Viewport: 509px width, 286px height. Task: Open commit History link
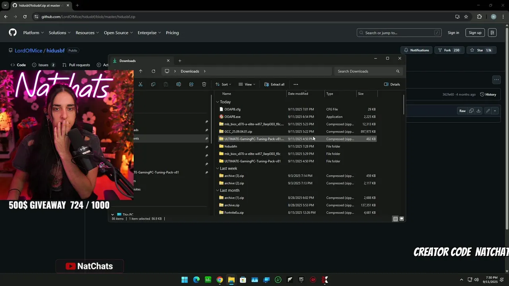tap(488, 95)
